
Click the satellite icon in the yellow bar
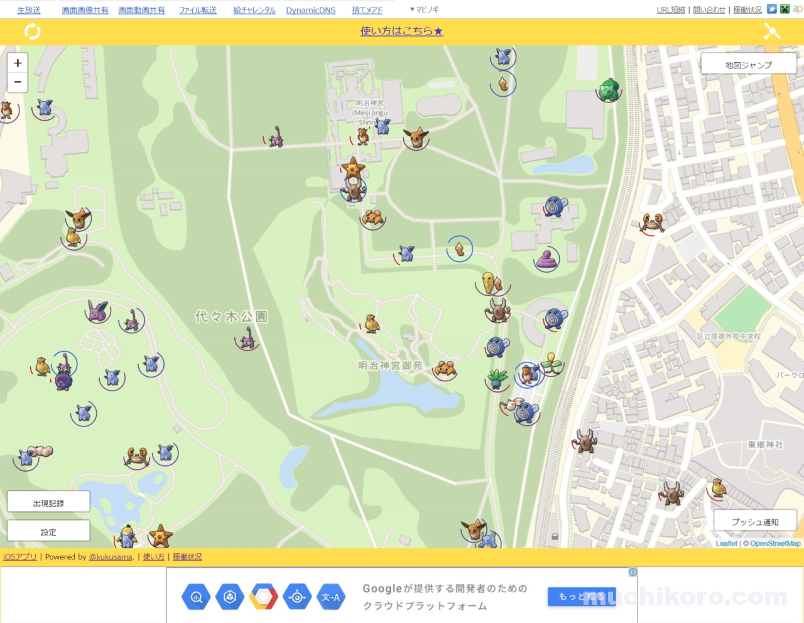772,31
